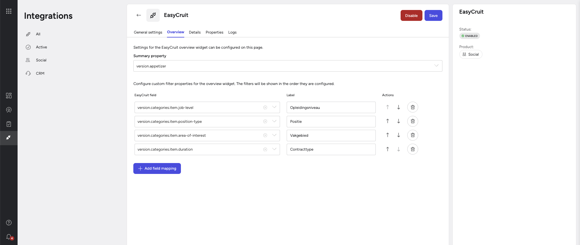580x245 pixels.
Task: Switch to General settings tab
Action: coord(148,32)
